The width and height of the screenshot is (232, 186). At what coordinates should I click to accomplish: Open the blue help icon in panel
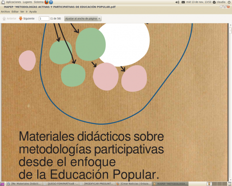51,2
